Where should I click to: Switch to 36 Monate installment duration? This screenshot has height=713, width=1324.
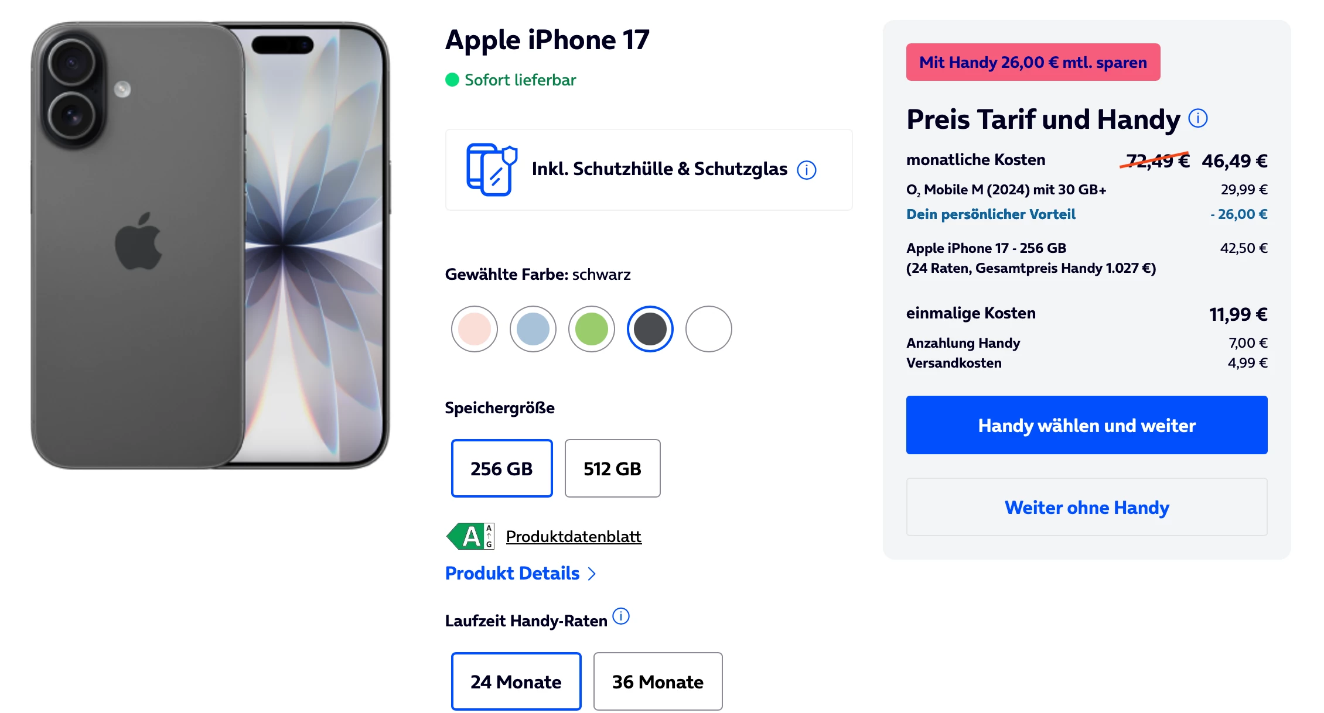658,681
